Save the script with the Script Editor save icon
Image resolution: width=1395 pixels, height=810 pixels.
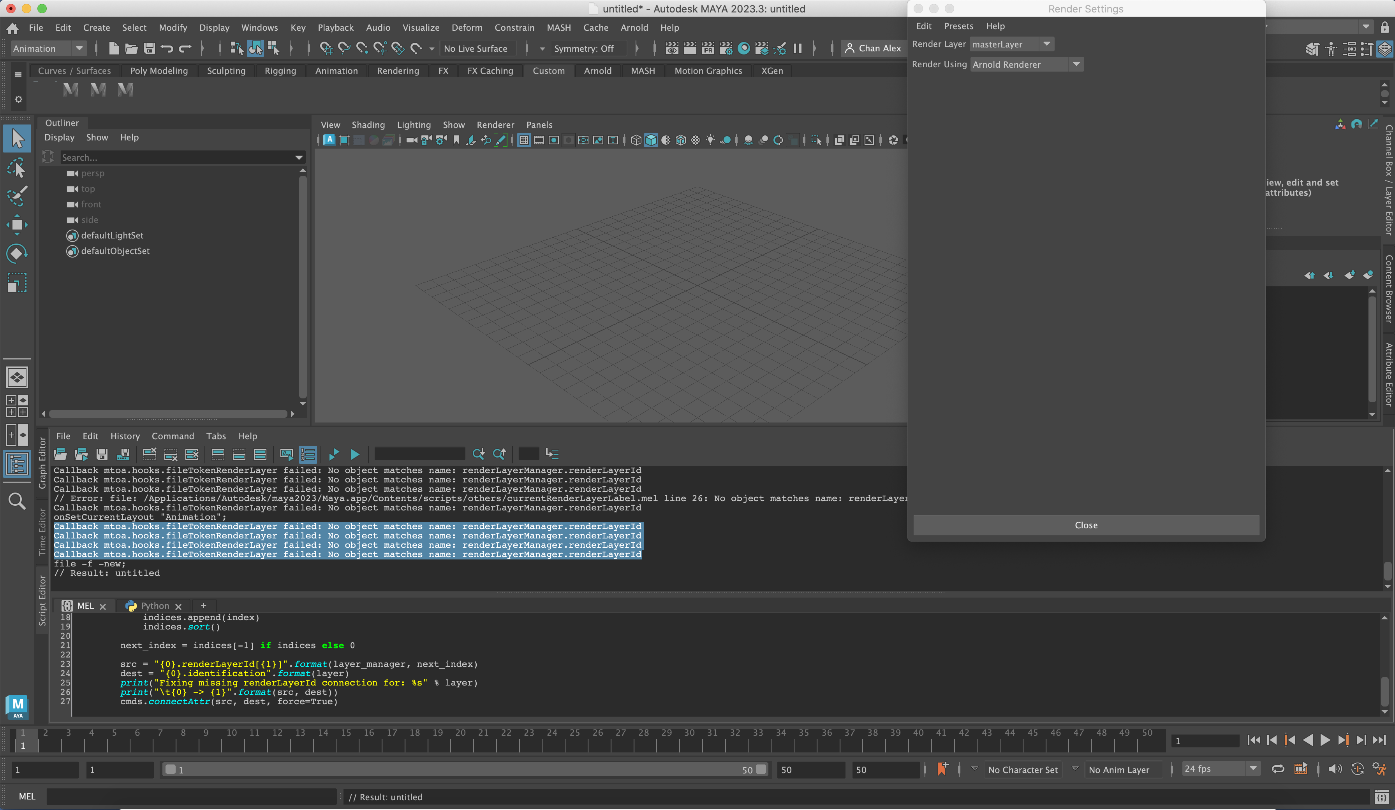pyautogui.click(x=102, y=454)
